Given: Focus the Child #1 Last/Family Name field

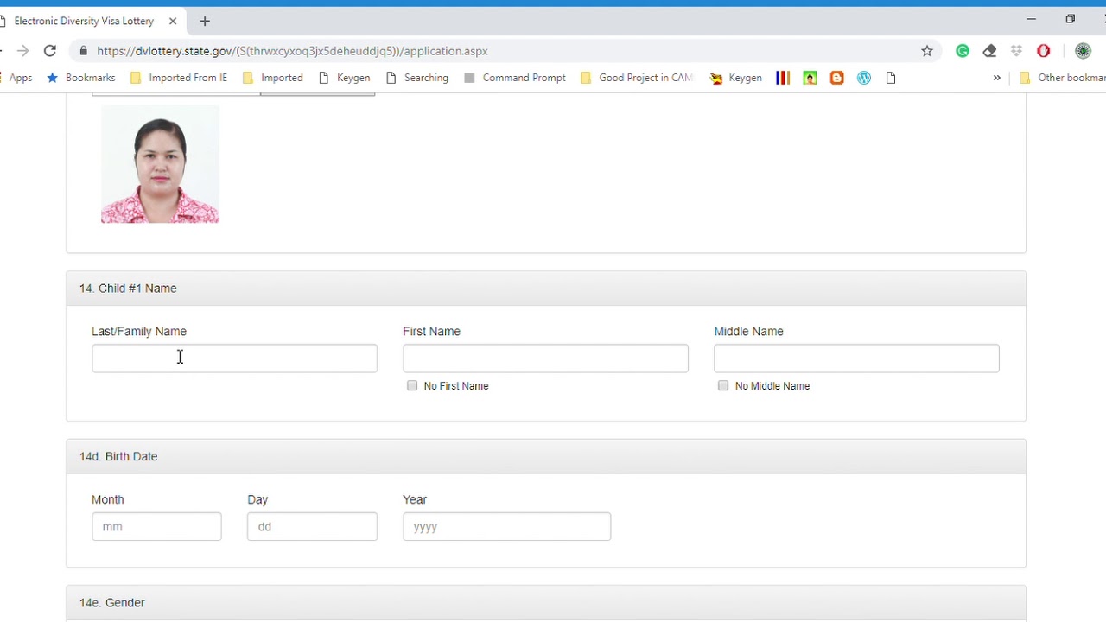Looking at the screenshot, I should (x=234, y=359).
